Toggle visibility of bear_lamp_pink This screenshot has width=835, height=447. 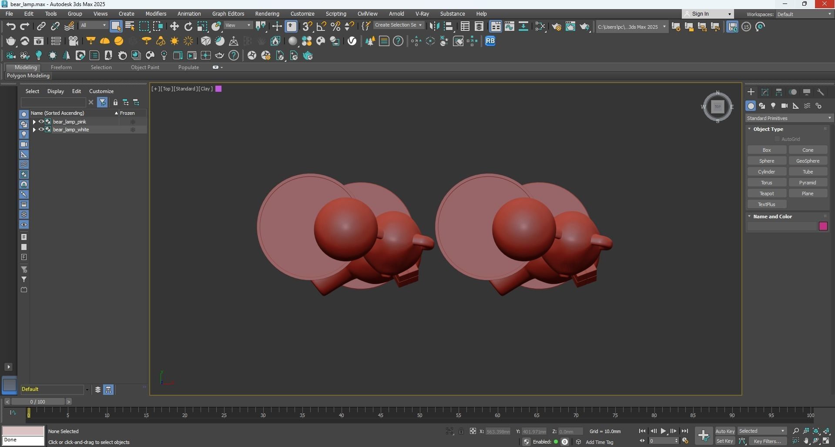click(x=41, y=122)
